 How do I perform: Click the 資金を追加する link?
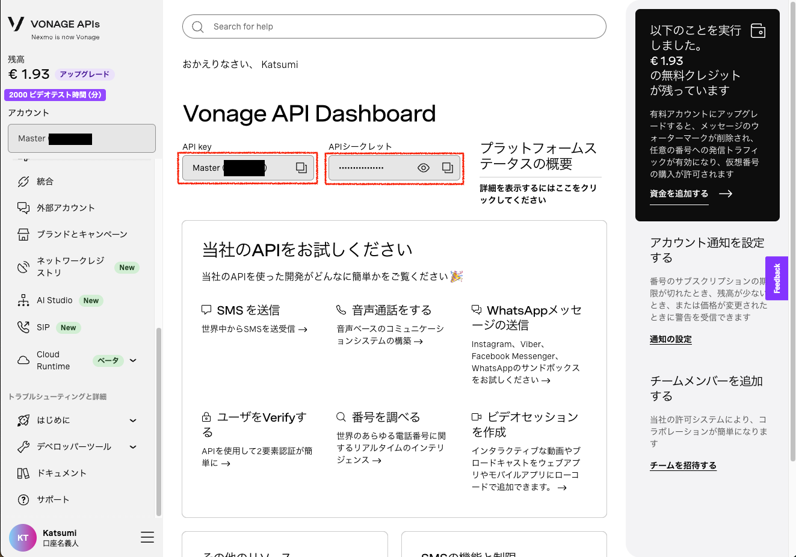click(679, 194)
